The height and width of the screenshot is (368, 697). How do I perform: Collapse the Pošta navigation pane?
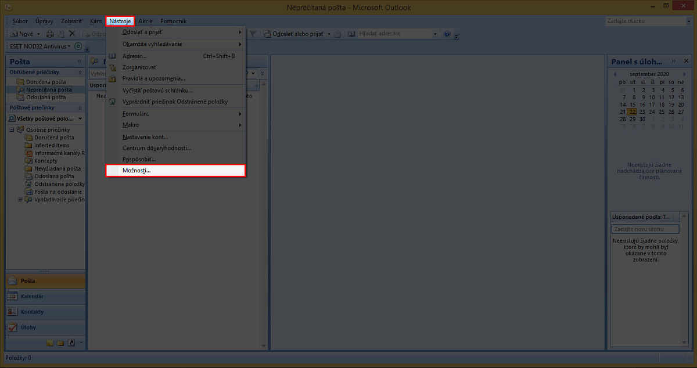click(x=80, y=61)
